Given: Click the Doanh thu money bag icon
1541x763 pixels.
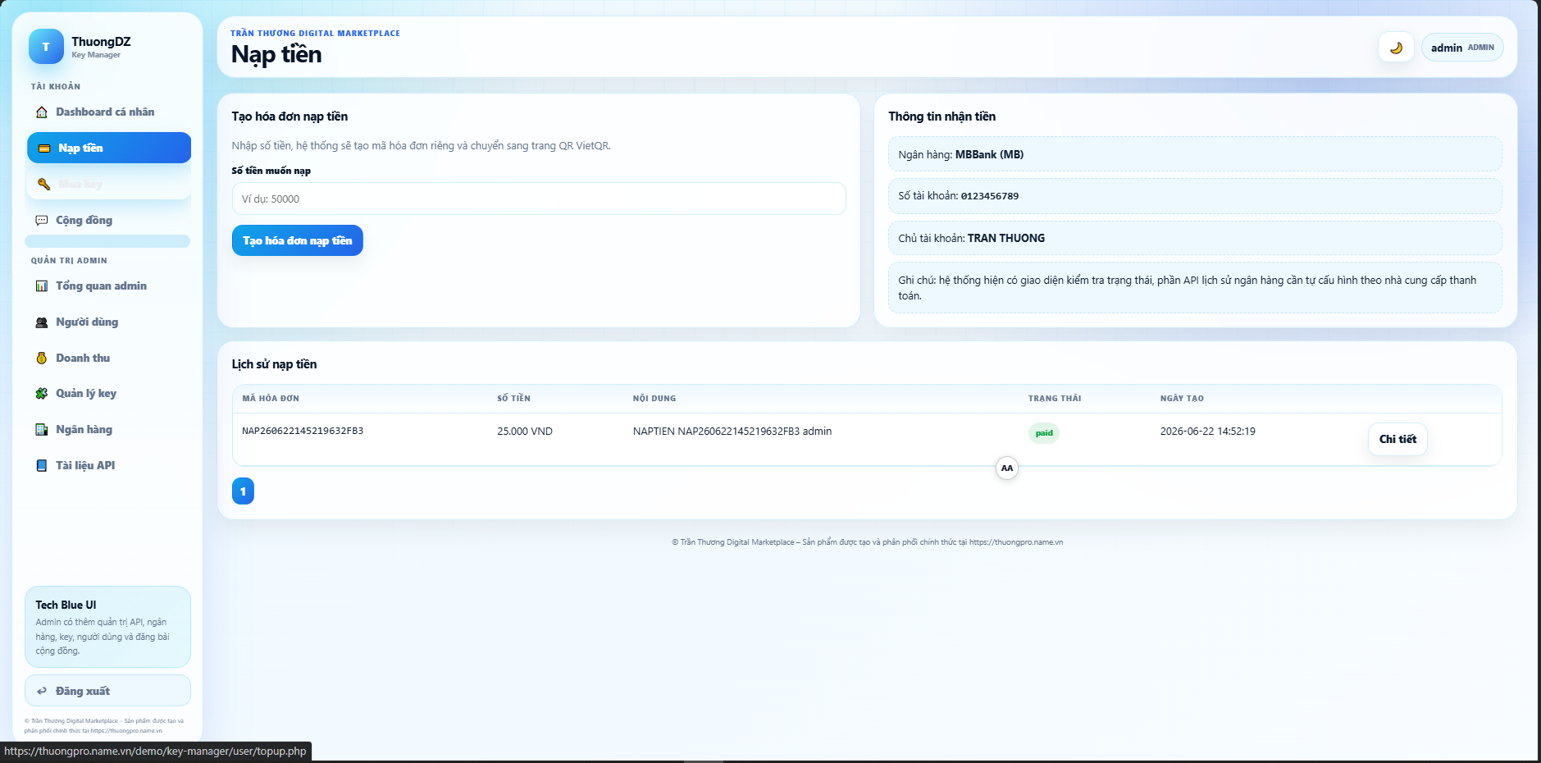Looking at the screenshot, I should (42, 359).
